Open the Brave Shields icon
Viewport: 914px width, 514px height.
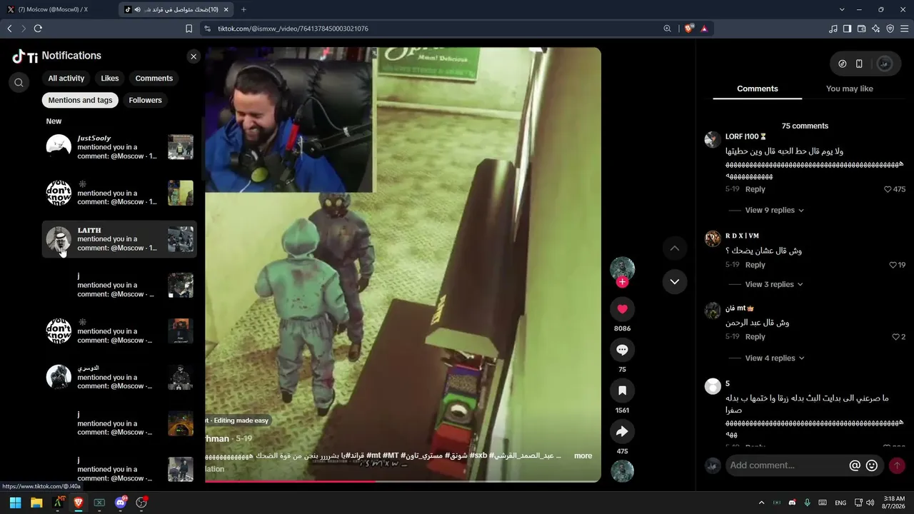[688, 29]
